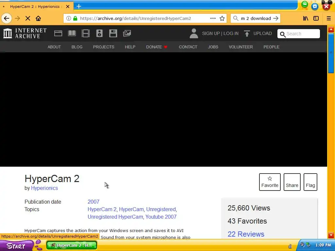Open the ABOUT menu item
The width and height of the screenshot is (335, 251).
tap(54, 47)
